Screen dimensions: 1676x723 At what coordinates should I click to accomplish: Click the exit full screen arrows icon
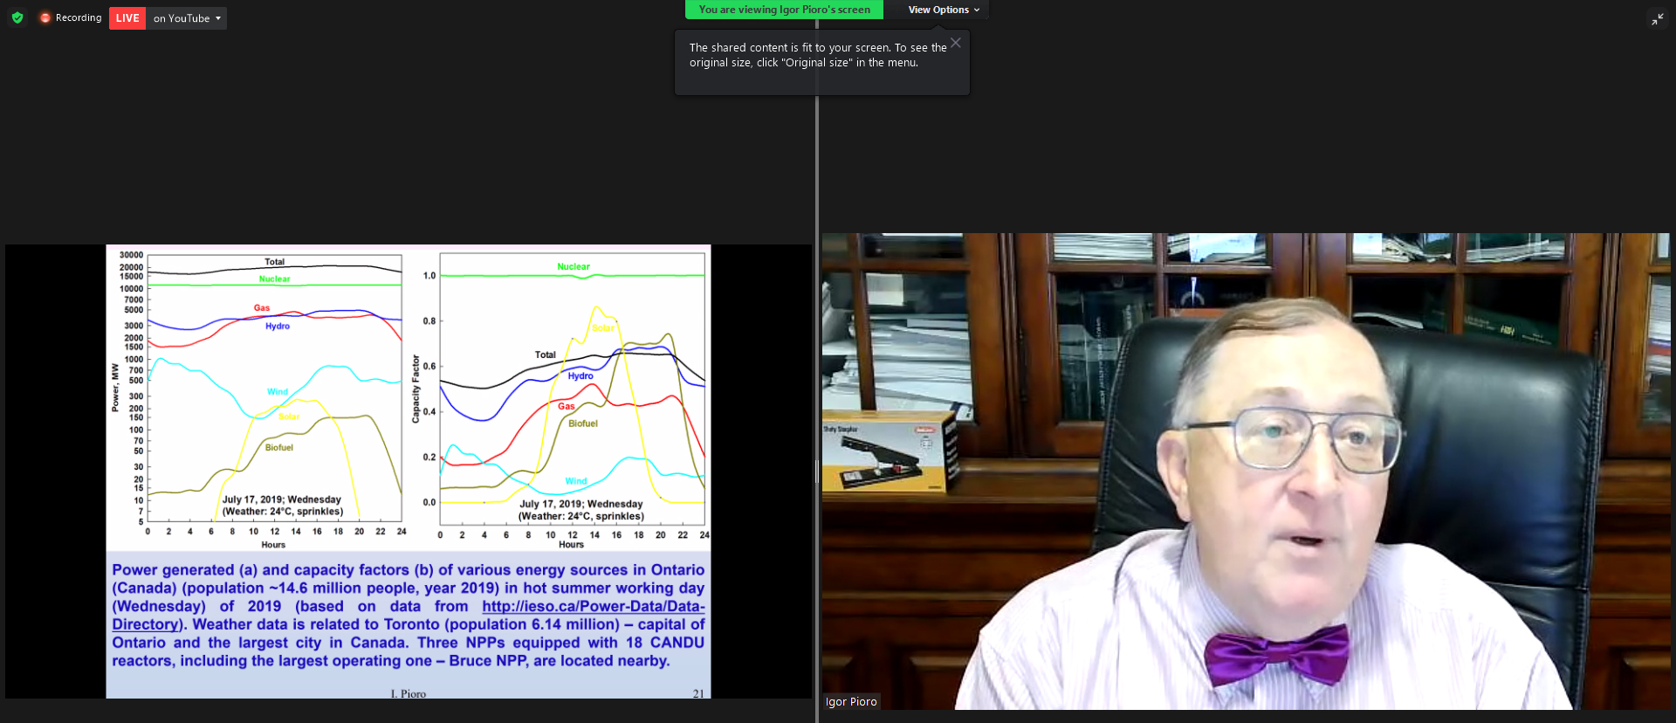click(x=1657, y=19)
